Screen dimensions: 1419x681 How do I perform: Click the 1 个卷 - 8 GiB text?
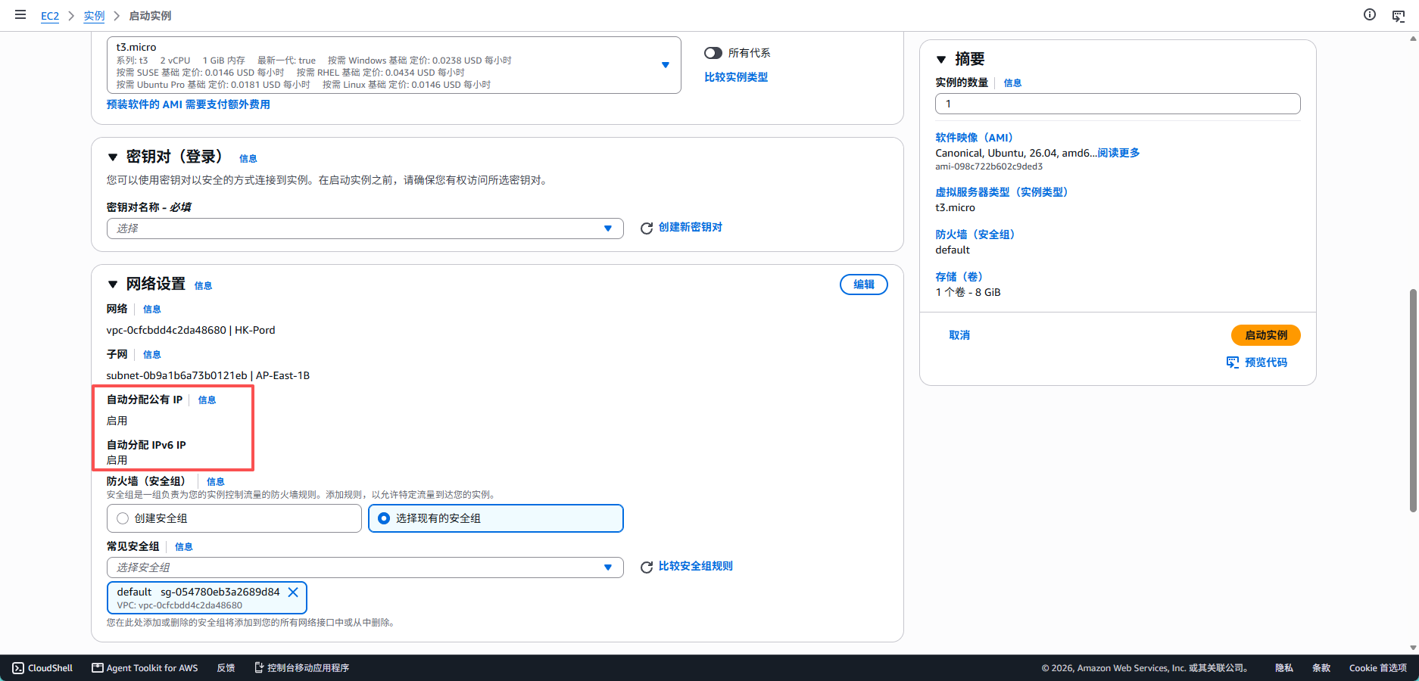968,292
